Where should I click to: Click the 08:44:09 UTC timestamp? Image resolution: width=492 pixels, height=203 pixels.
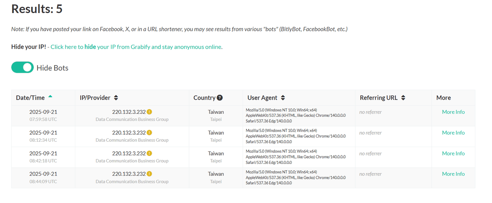(x=43, y=181)
